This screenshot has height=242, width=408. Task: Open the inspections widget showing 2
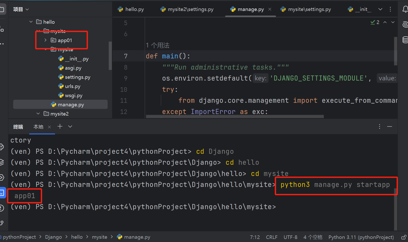click(375, 22)
